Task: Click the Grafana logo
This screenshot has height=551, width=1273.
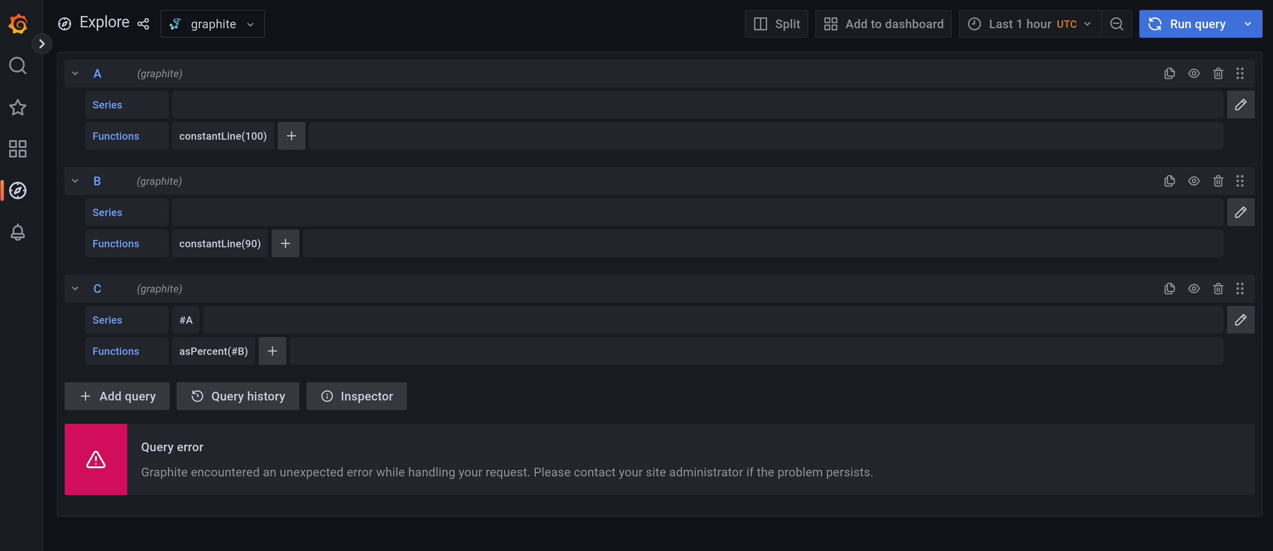Action: pos(18,23)
